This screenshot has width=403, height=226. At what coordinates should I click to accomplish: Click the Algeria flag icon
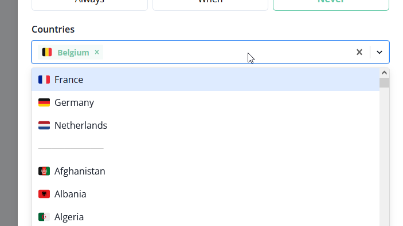coord(44,217)
